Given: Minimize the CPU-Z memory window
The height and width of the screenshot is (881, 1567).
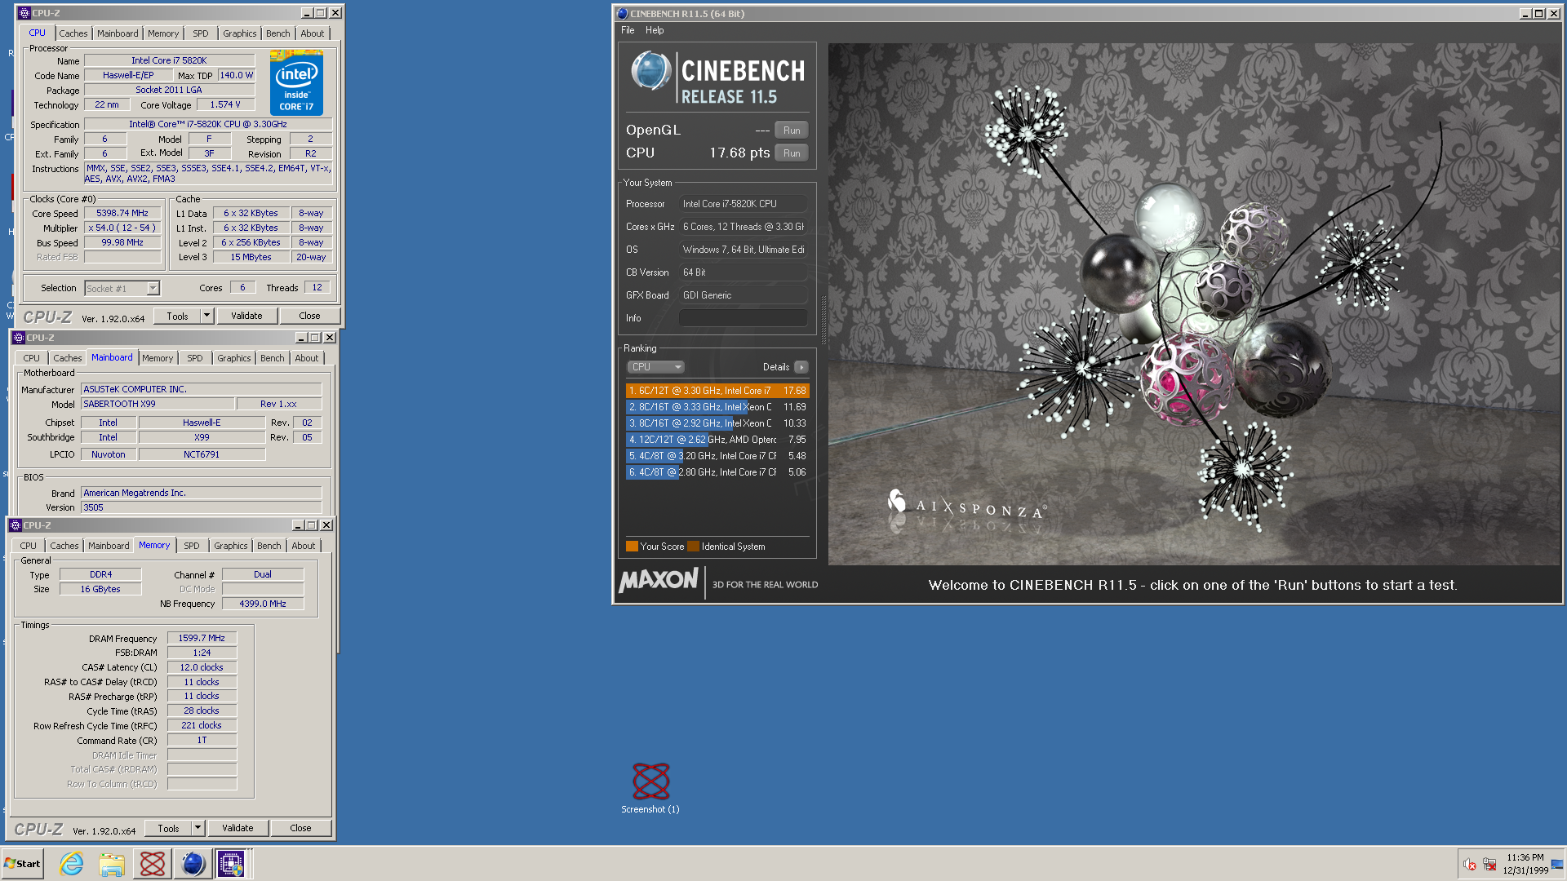Looking at the screenshot, I should click(298, 525).
